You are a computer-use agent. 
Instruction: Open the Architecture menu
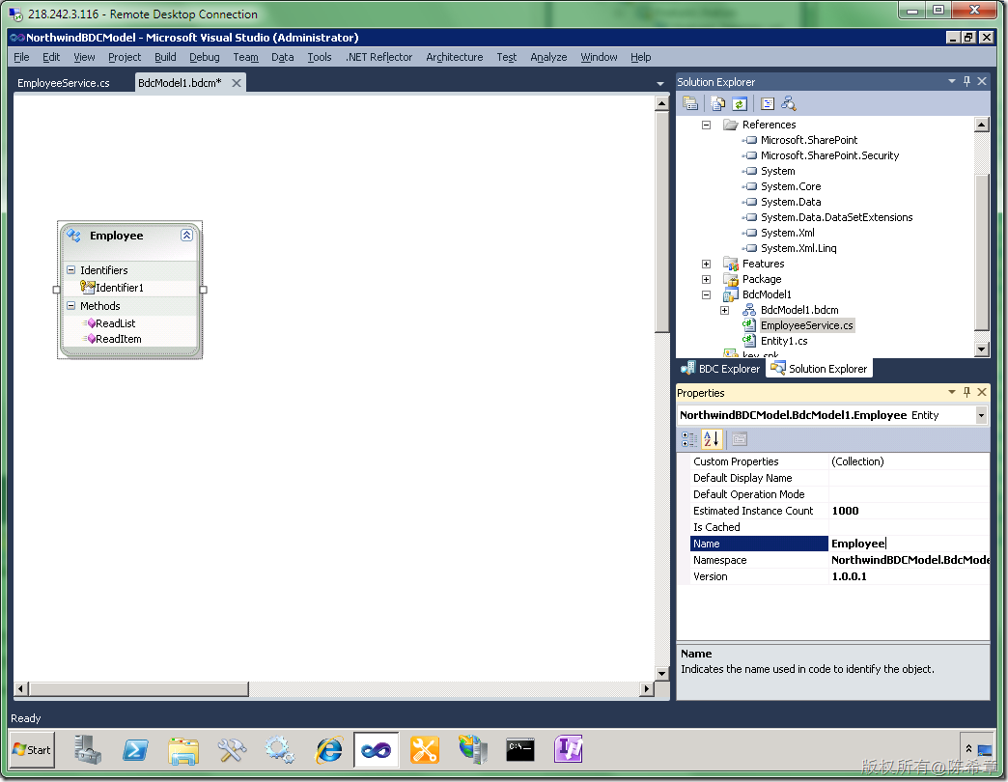455,57
